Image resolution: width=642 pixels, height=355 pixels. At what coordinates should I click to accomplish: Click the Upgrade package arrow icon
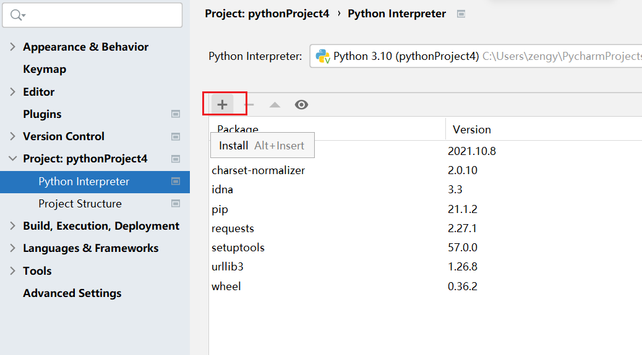point(275,105)
